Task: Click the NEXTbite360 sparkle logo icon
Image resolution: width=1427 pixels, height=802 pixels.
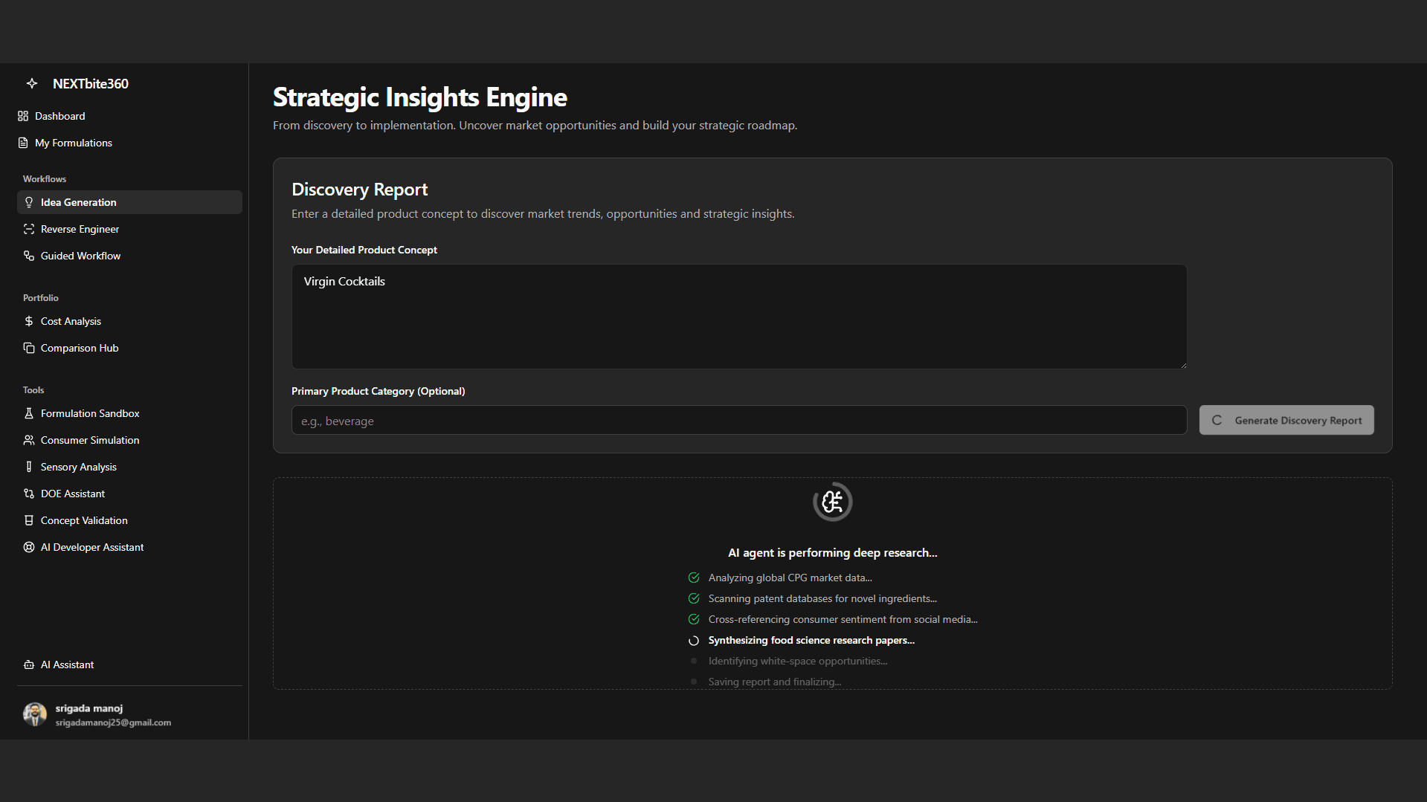Action: click(x=32, y=84)
